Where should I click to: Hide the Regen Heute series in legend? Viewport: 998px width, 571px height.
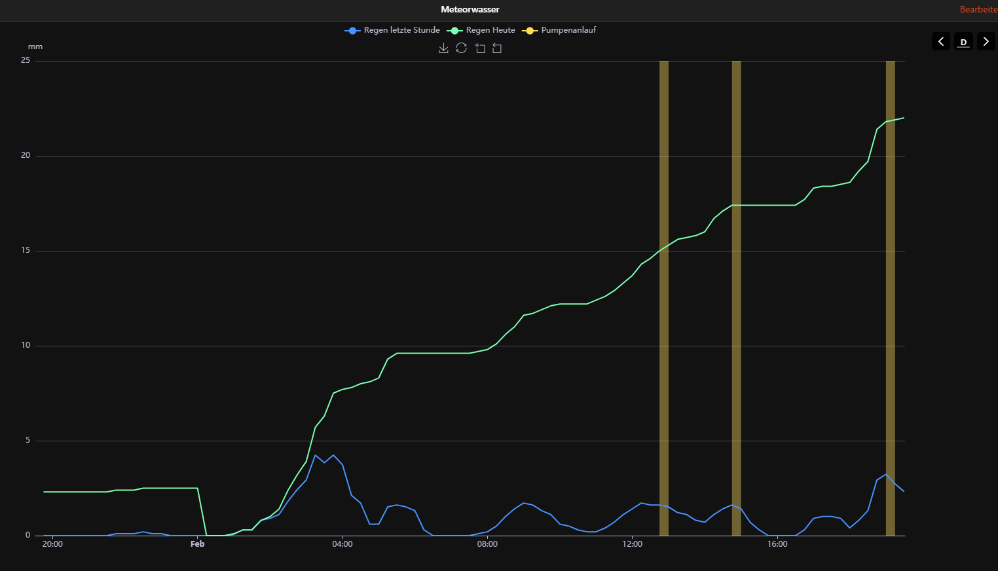481,30
